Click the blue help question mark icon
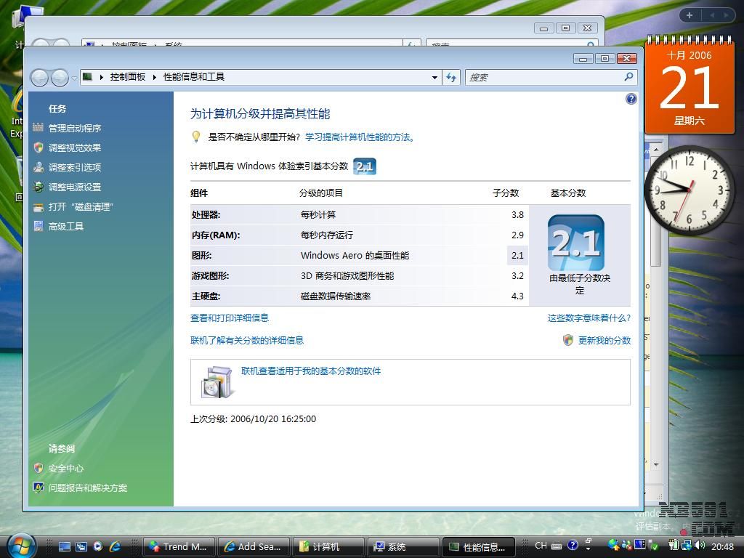 [631, 99]
